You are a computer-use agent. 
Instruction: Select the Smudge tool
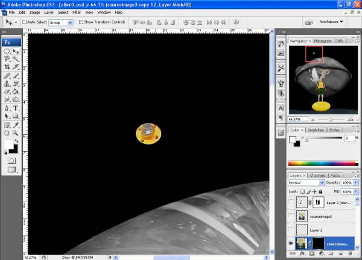[7, 99]
